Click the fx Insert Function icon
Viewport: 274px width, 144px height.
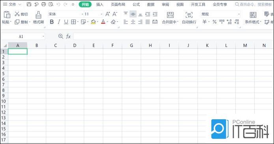coord(68,37)
